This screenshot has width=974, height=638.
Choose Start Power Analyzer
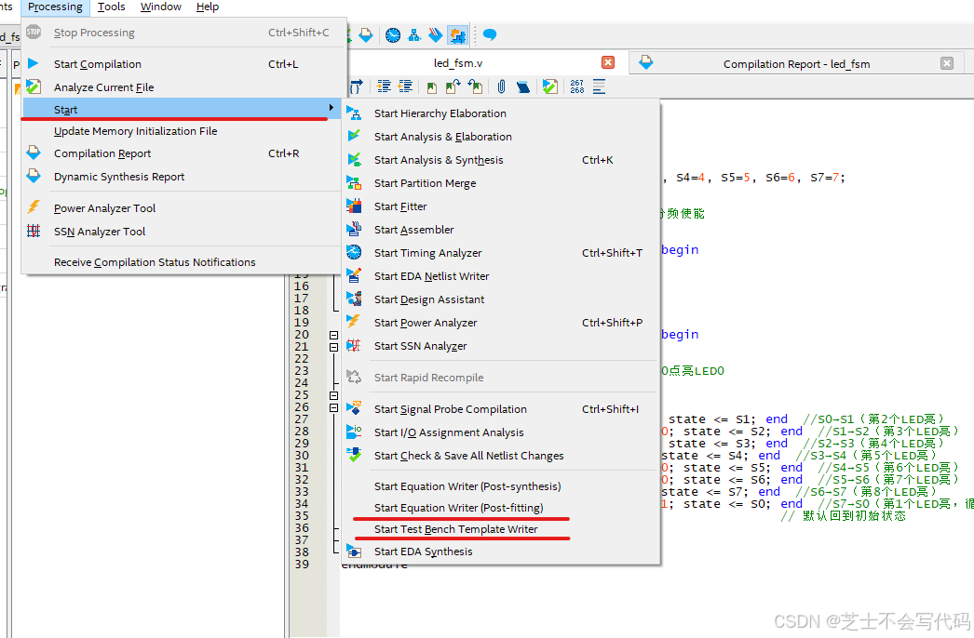[501, 322]
